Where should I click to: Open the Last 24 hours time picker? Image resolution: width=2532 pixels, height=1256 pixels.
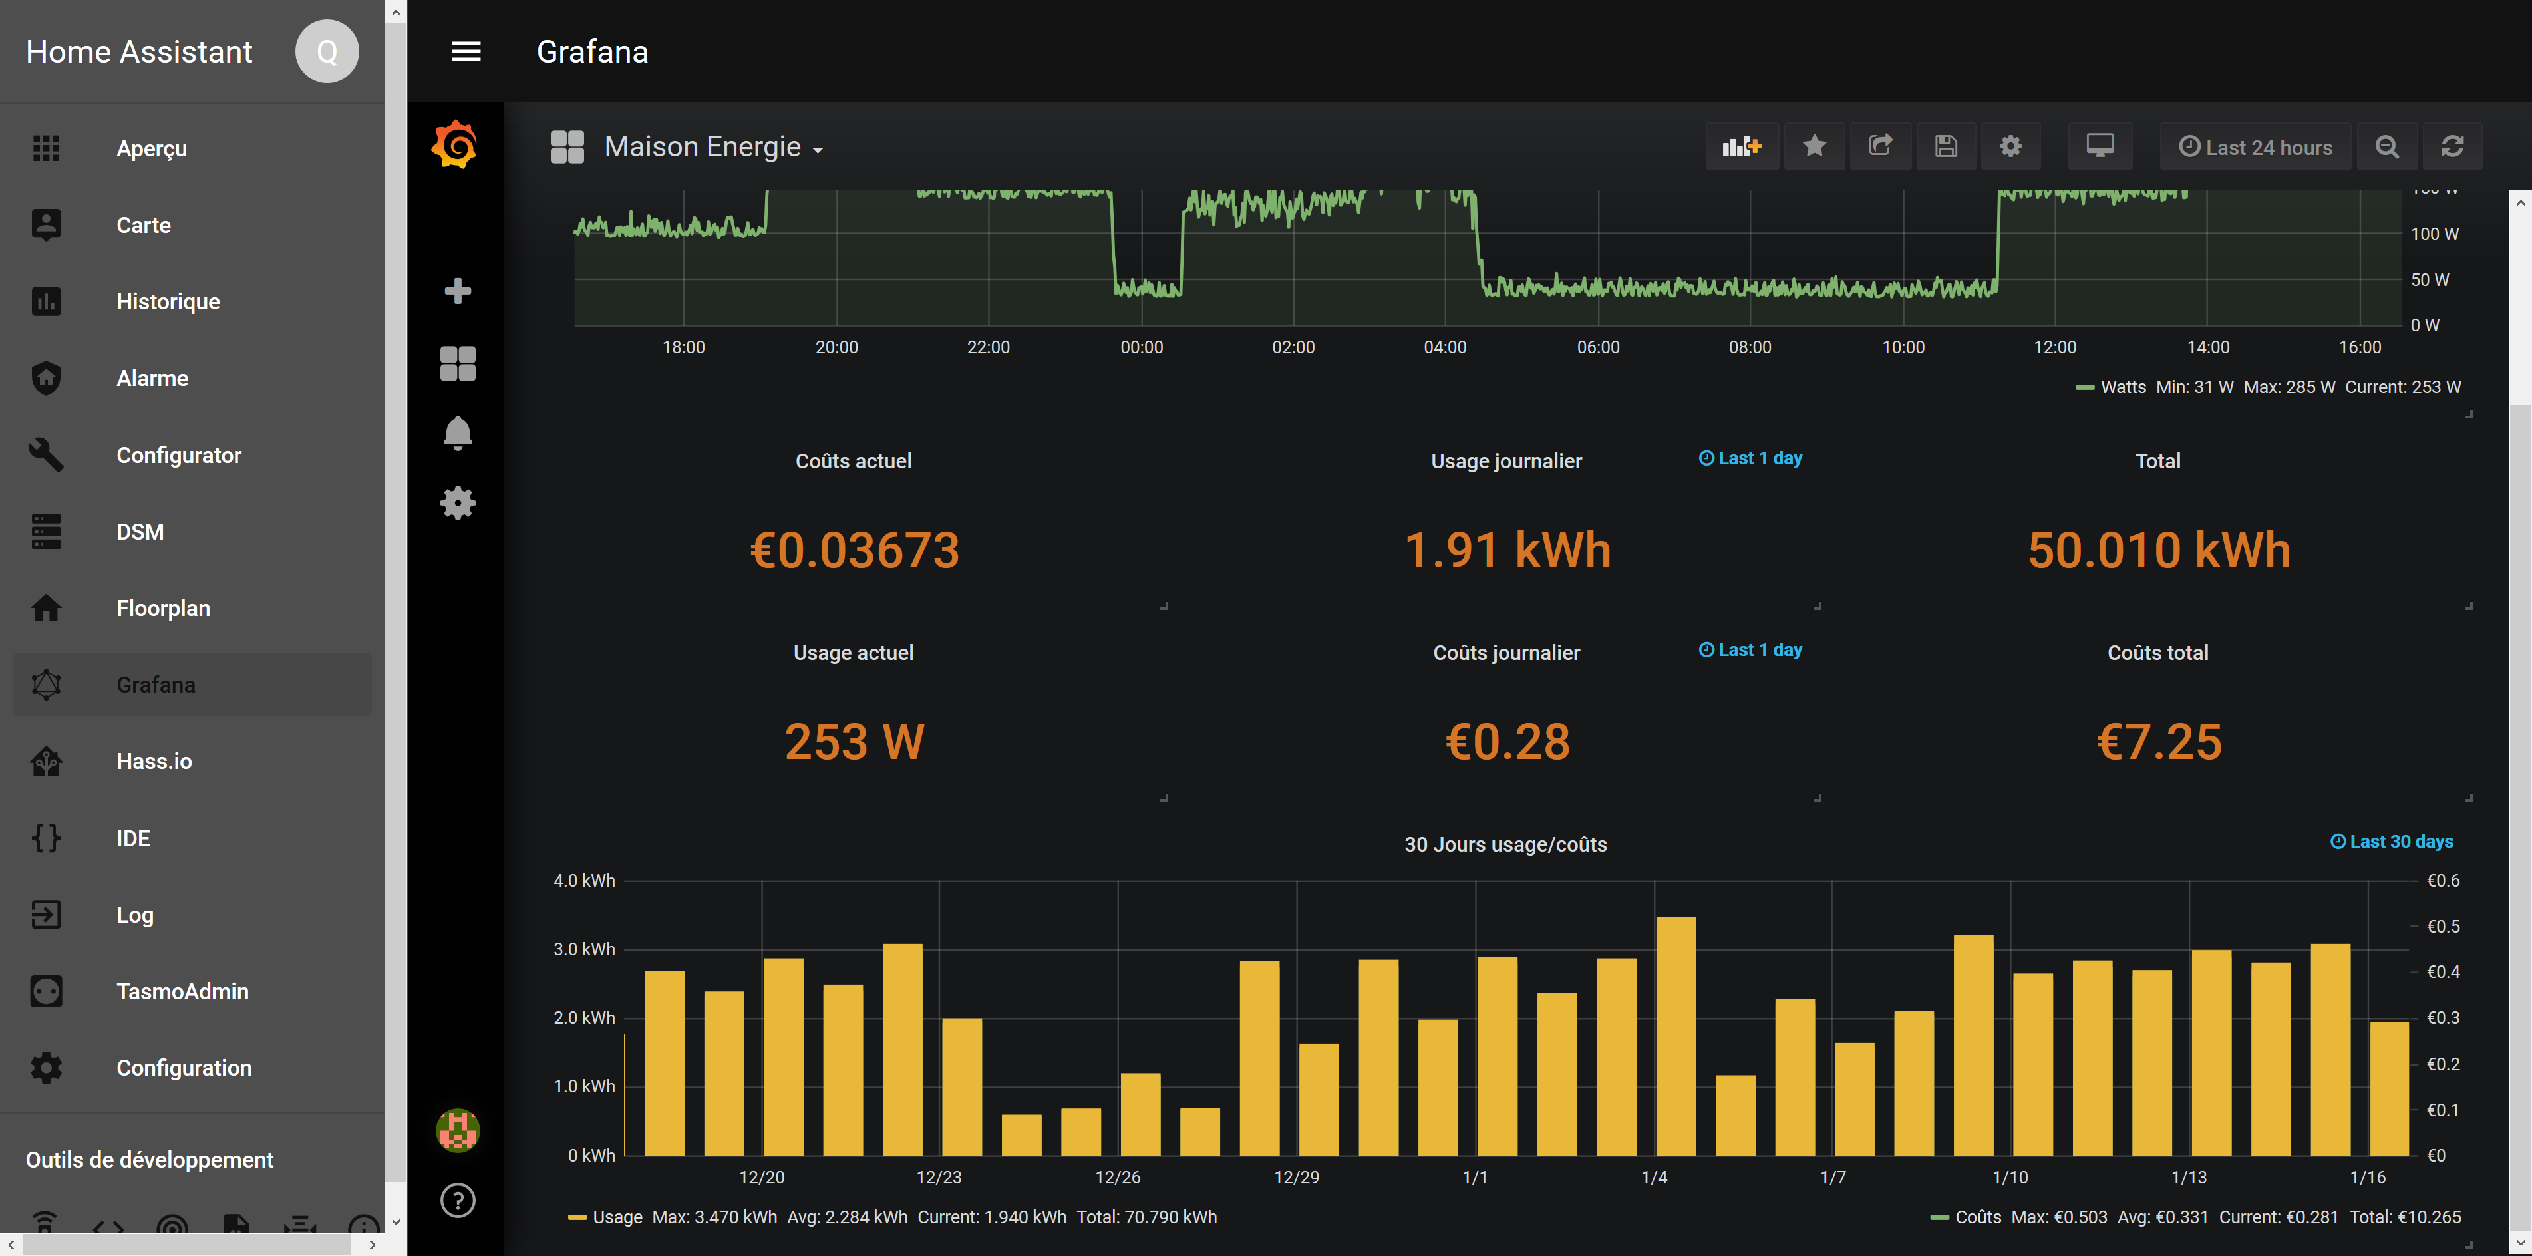(2255, 148)
